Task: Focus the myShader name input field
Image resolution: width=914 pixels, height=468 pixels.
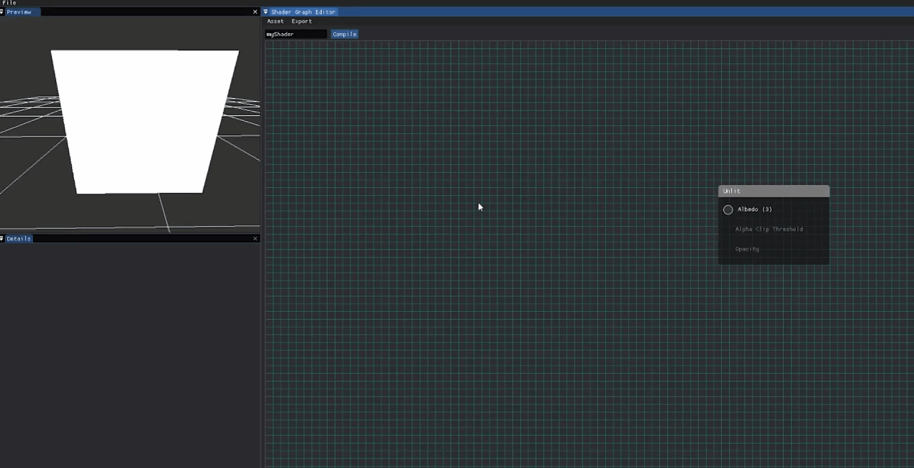Action: point(295,34)
